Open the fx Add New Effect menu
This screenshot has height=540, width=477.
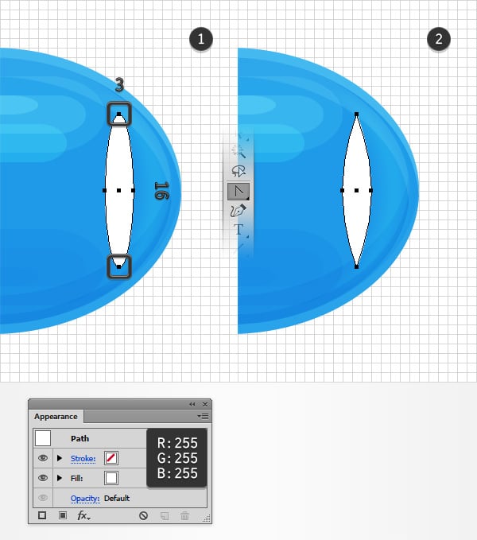[83, 515]
